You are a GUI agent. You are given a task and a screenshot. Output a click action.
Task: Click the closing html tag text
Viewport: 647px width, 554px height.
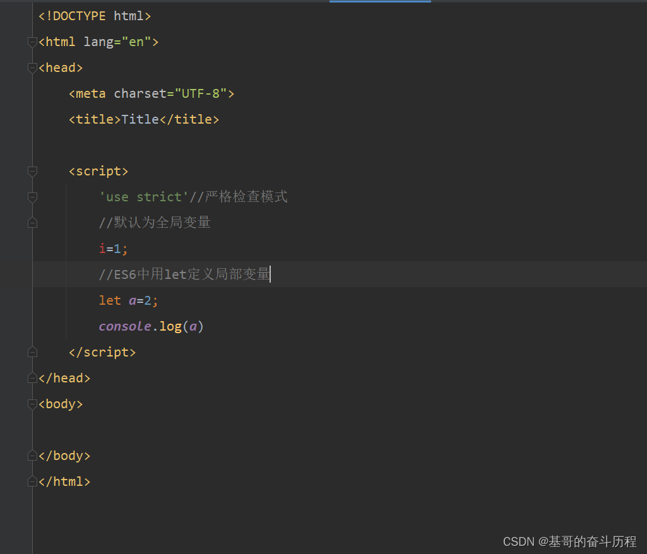tap(64, 482)
